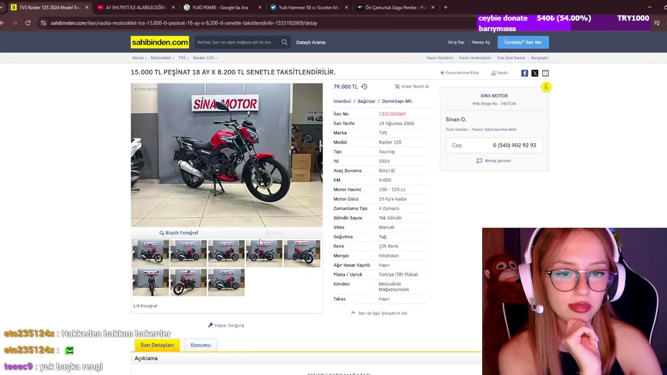
Task: Reload the page in the browser
Action: click(28, 23)
